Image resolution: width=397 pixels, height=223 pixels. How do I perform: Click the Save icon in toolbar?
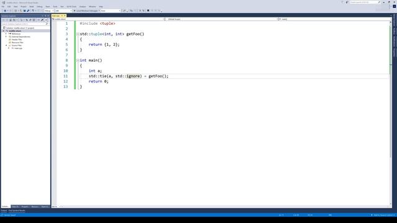coord(25,11)
